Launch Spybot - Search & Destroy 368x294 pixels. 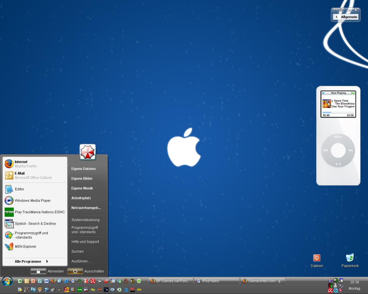(35, 224)
